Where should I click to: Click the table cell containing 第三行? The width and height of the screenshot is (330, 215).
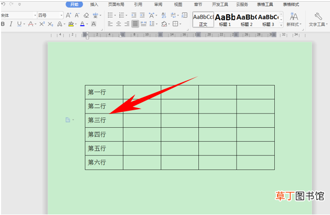pyautogui.click(x=104, y=121)
